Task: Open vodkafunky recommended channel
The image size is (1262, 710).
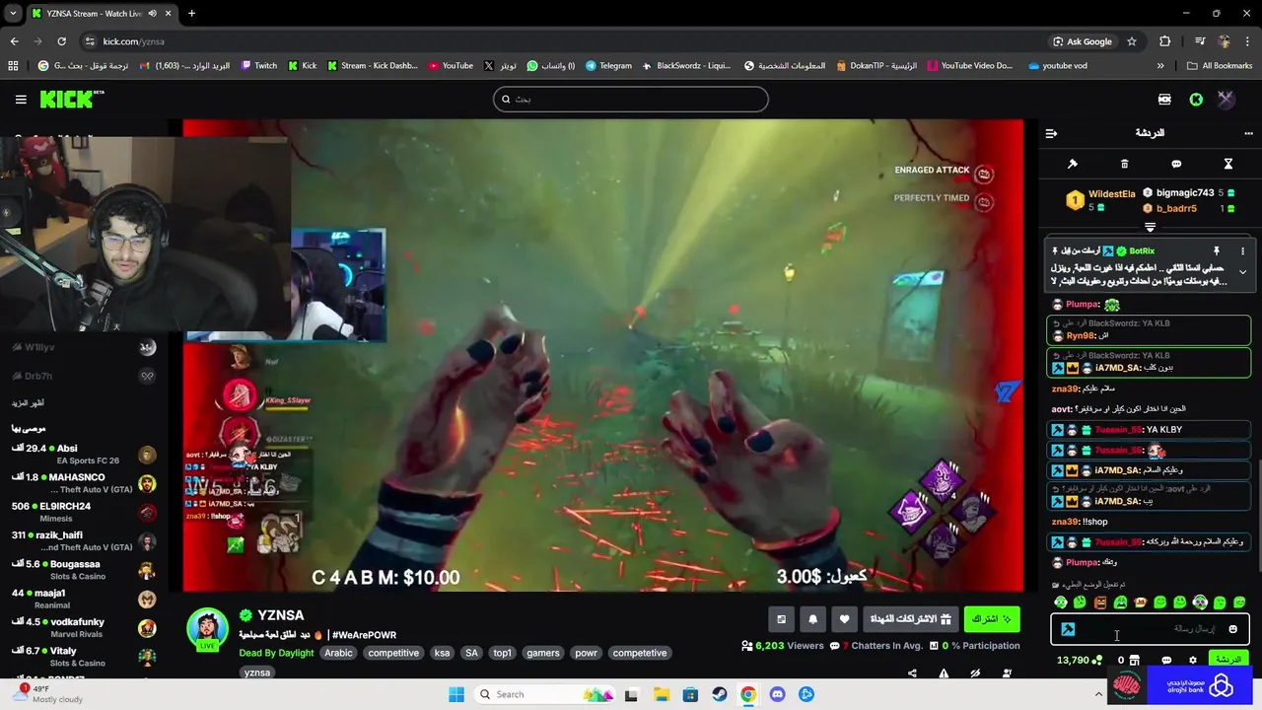Action: 84,628
